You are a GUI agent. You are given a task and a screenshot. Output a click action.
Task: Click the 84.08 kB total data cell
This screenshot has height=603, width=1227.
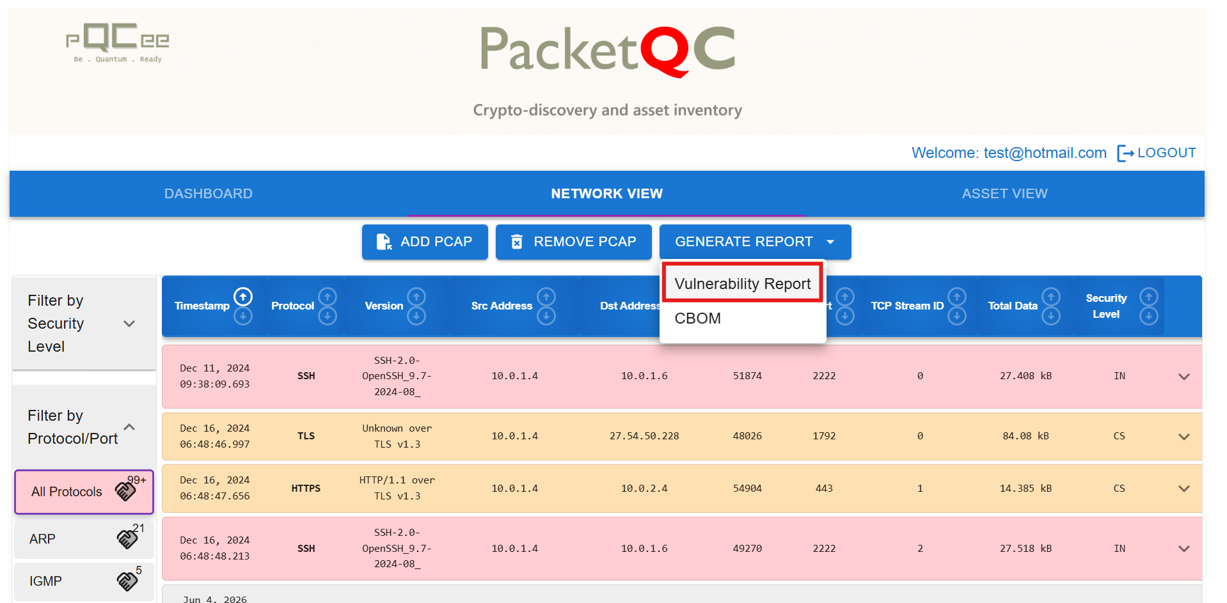coord(1025,436)
